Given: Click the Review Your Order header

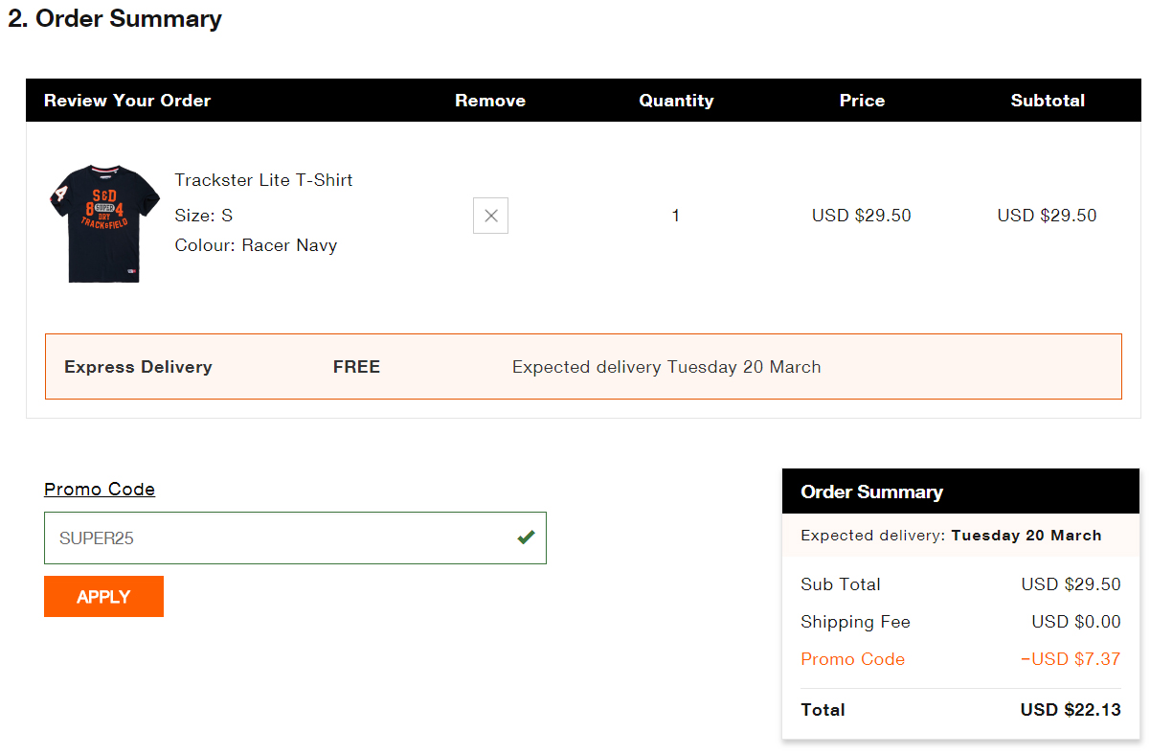Looking at the screenshot, I should point(127,101).
